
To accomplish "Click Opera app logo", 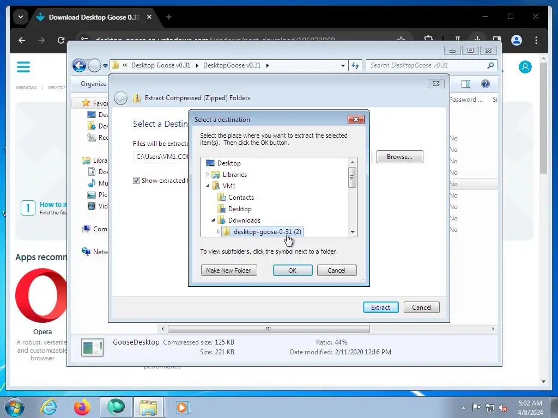I will coord(40,296).
